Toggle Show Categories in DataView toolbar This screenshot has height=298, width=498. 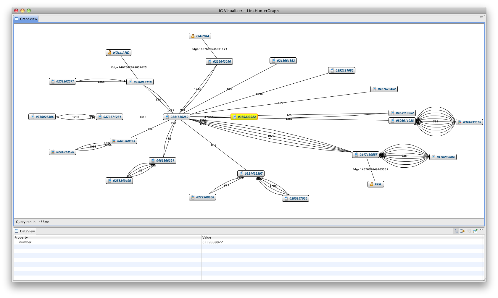456,231
